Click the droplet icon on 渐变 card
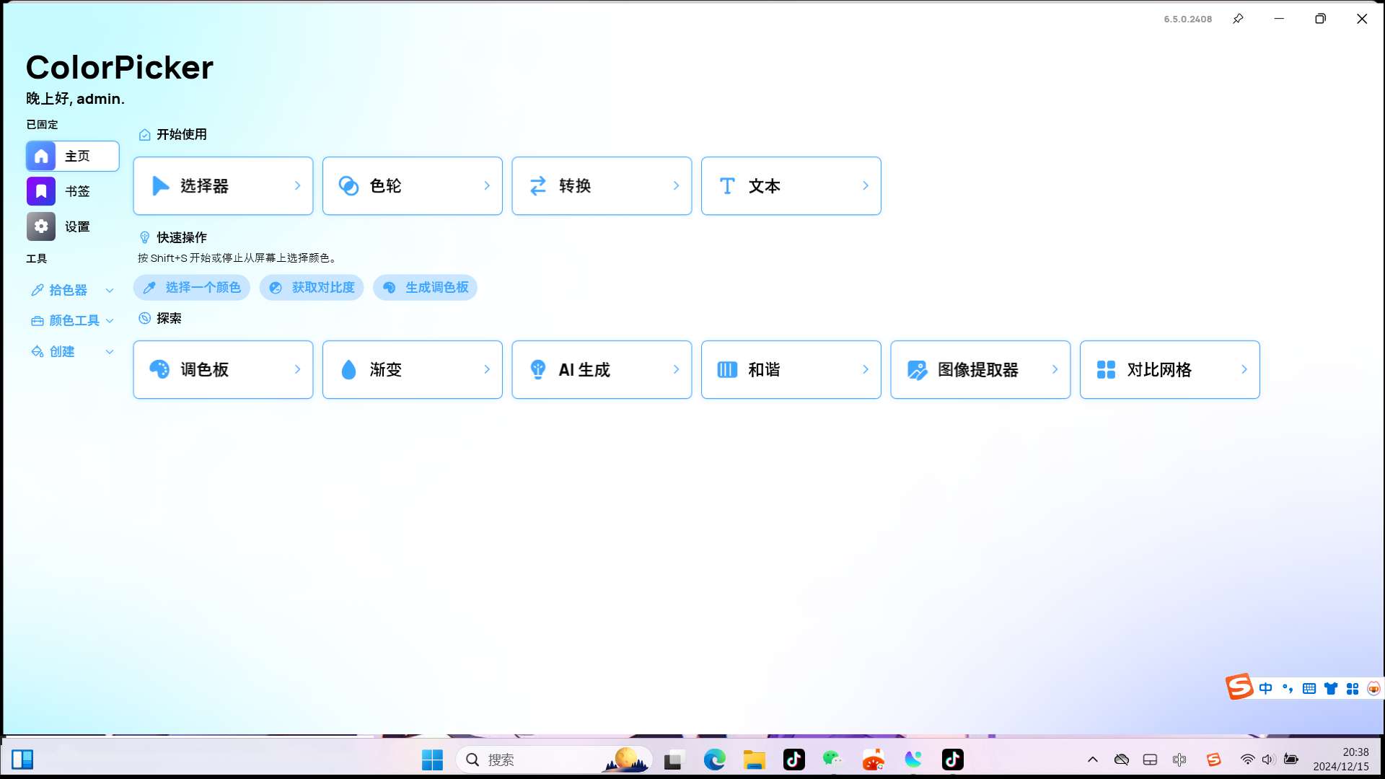The height and width of the screenshot is (779, 1385). point(349,369)
